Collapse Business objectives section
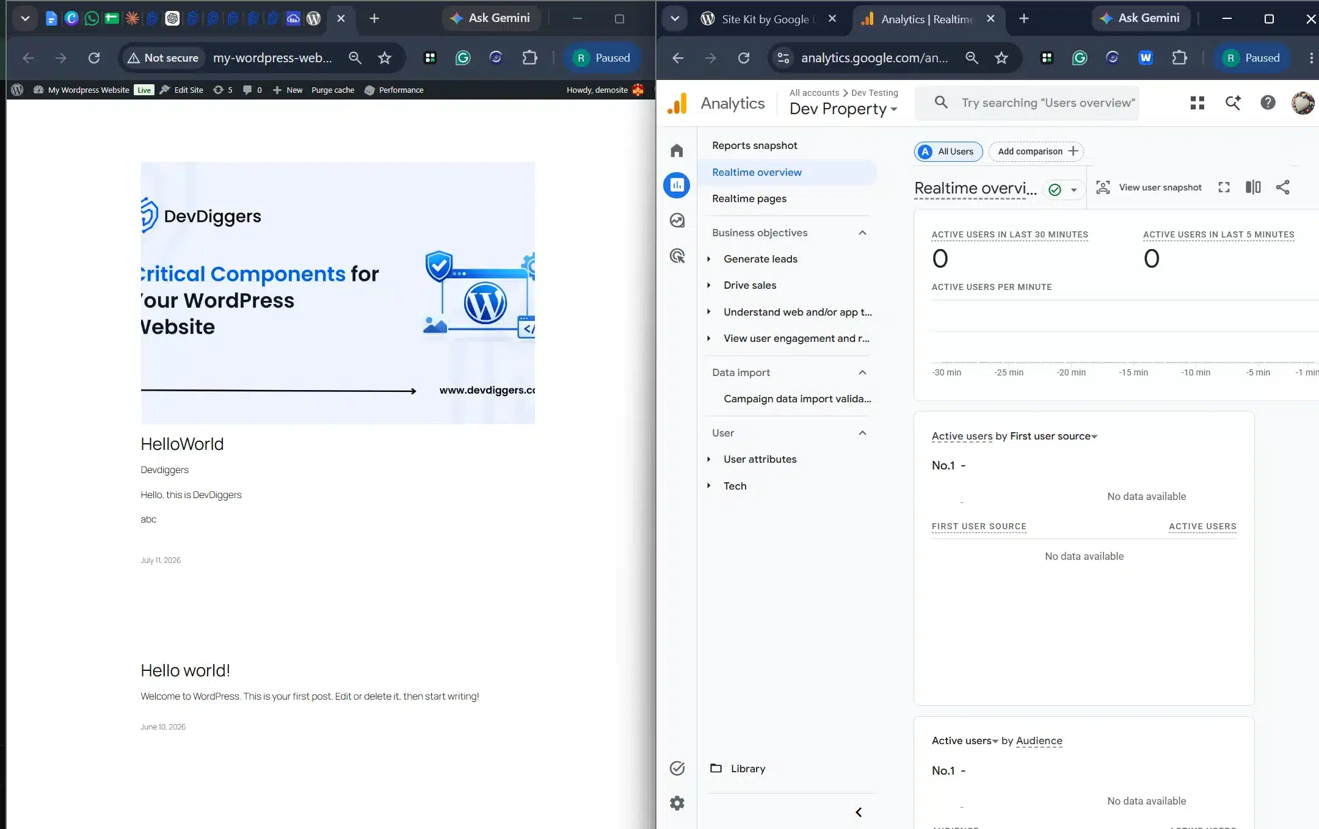 (862, 233)
